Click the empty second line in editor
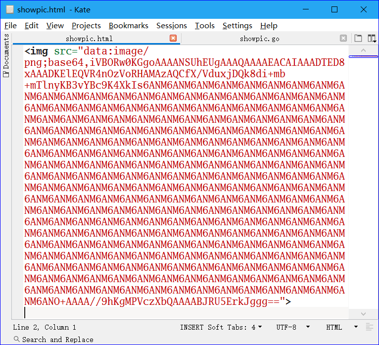The height and width of the screenshot is (345, 379). [186, 313]
